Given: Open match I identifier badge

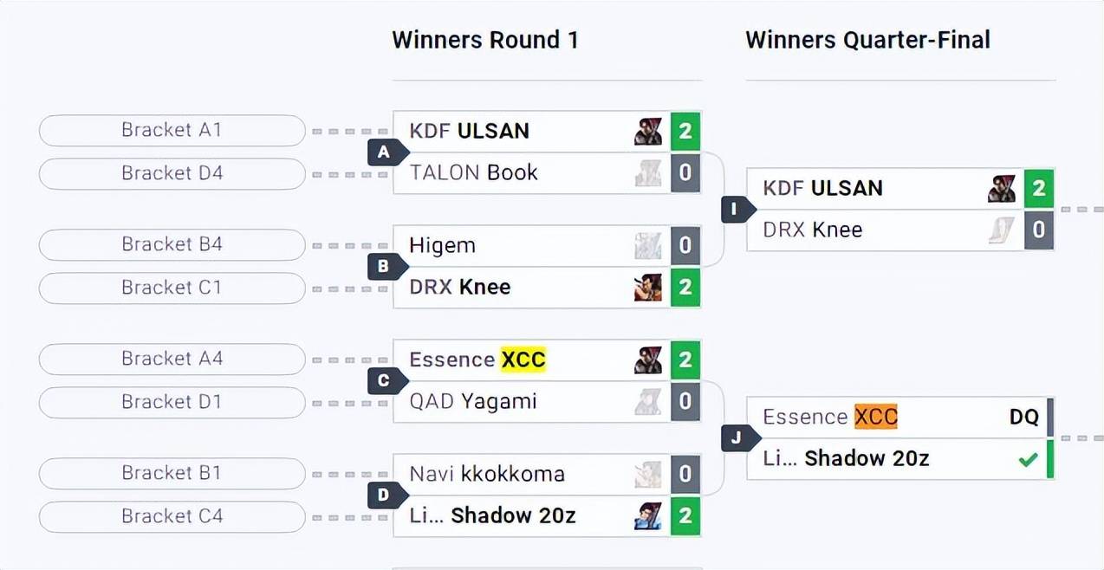Looking at the screenshot, I should click(x=737, y=210).
